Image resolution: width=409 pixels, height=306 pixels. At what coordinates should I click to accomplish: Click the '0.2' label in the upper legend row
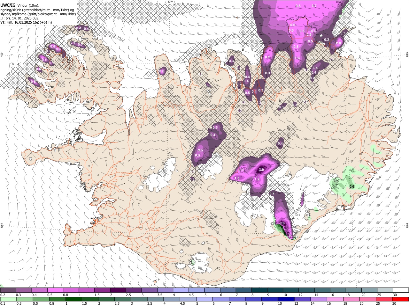[x=3, y=295]
